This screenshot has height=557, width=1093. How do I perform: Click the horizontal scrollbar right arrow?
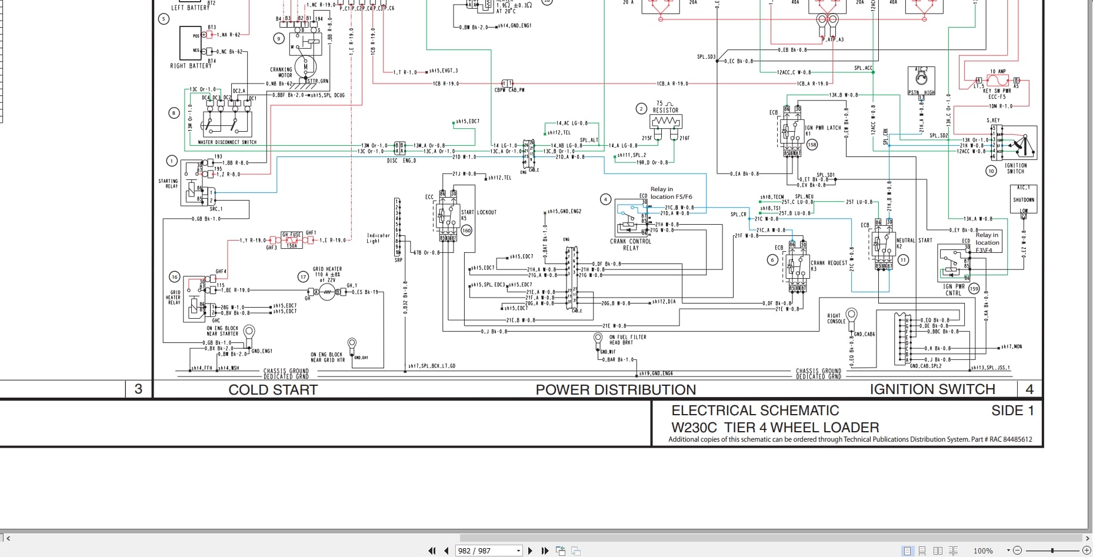tap(1087, 538)
